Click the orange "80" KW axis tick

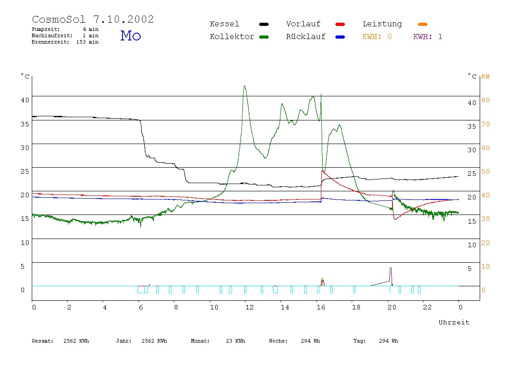tap(486, 100)
